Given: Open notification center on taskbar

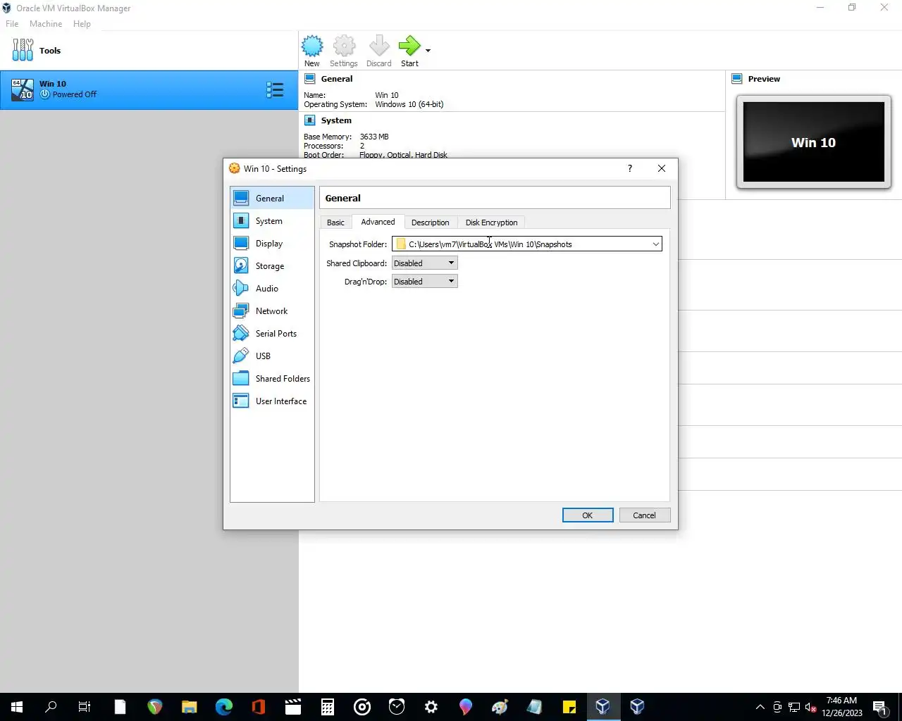Looking at the screenshot, I should tap(879, 707).
